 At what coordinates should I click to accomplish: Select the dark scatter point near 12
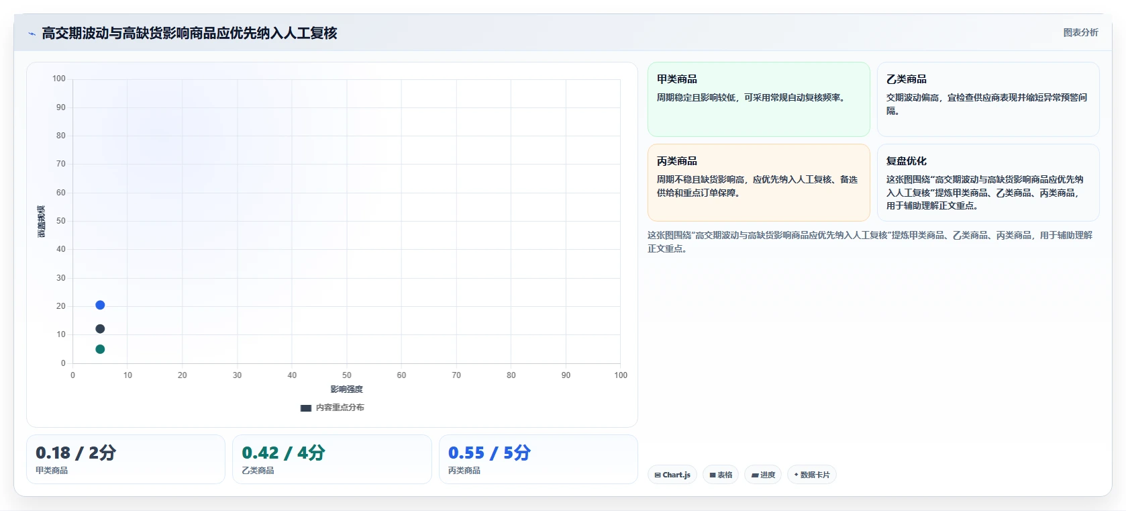pos(100,328)
